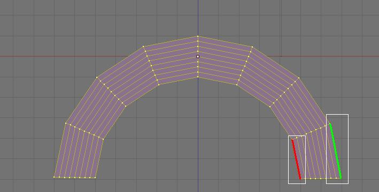Pick the vertex atop the green edge
379x192 pixels.
coord(330,124)
